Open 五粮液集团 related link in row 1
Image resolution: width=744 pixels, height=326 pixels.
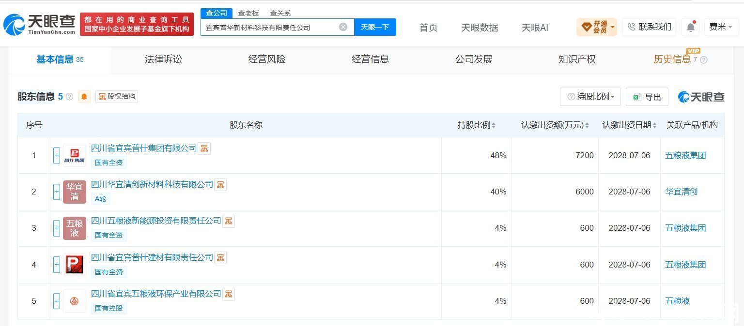685,155
